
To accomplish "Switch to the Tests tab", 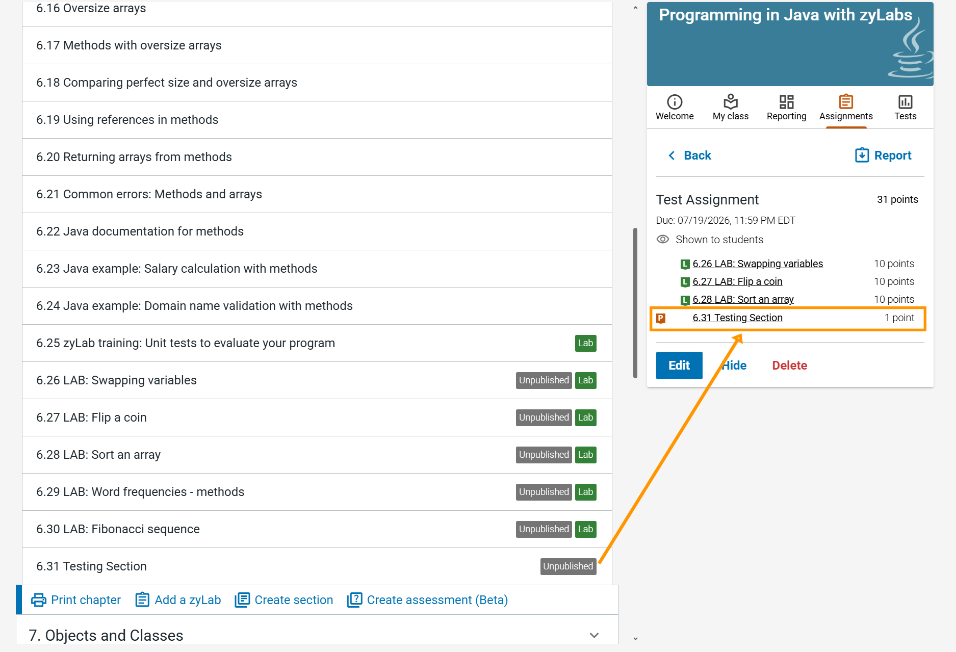I will pyautogui.click(x=906, y=108).
